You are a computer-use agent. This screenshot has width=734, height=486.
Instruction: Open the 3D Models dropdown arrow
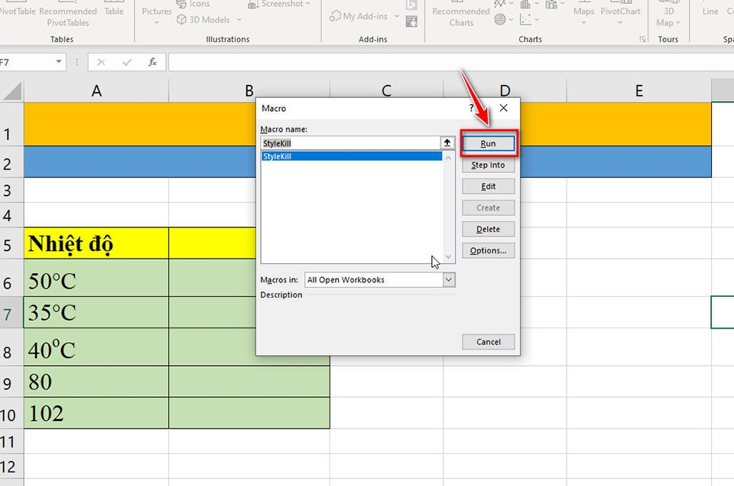[239, 20]
